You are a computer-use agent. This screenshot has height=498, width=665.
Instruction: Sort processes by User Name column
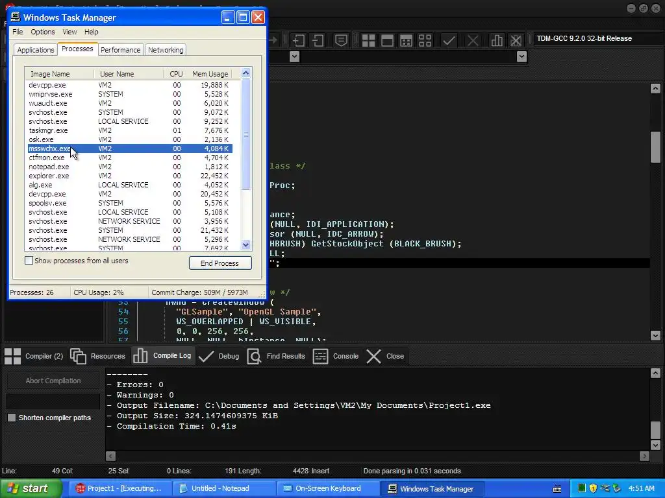129,74
